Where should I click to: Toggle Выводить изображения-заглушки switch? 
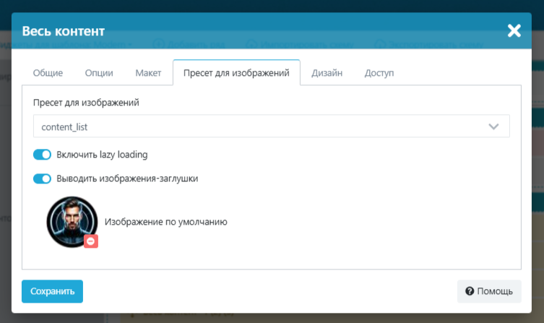click(x=42, y=178)
